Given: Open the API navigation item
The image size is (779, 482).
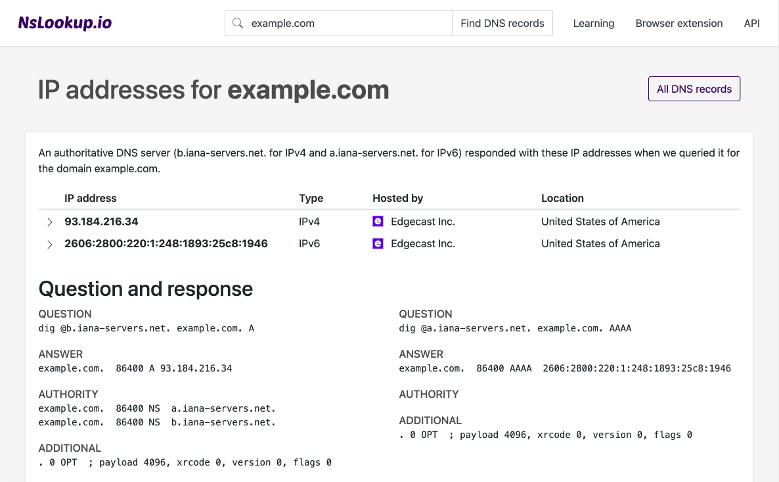Looking at the screenshot, I should 751,23.
